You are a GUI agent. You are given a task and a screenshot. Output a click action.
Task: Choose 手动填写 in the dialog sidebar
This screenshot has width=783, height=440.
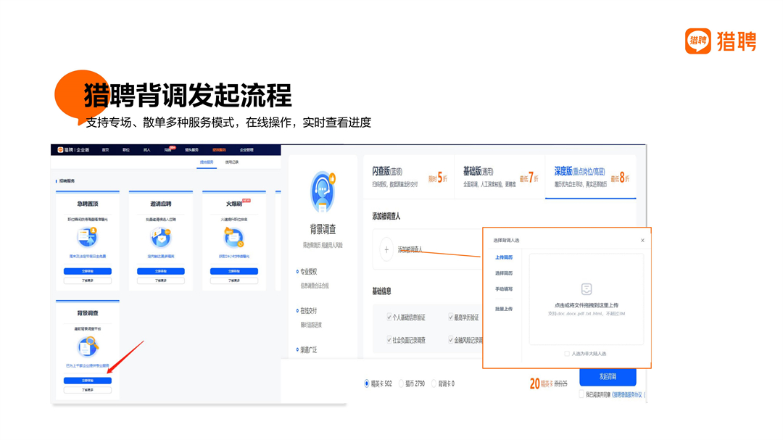pyautogui.click(x=504, y=289)
